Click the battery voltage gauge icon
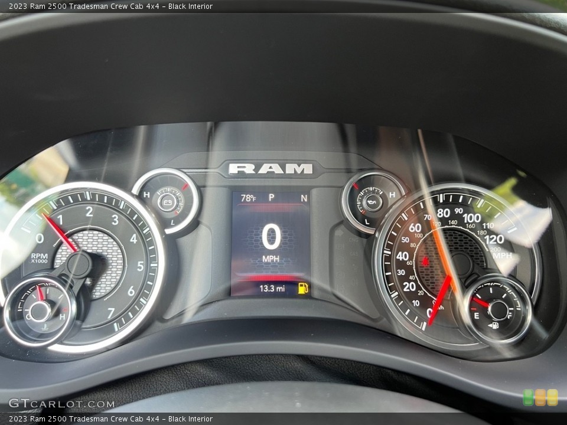The height and width of the screenshot is (425, 567). pyautogui.click(x=167, y=202)
